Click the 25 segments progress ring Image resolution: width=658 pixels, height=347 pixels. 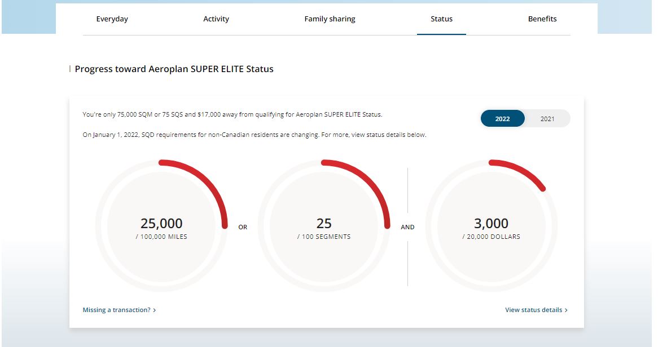point(324,225)
